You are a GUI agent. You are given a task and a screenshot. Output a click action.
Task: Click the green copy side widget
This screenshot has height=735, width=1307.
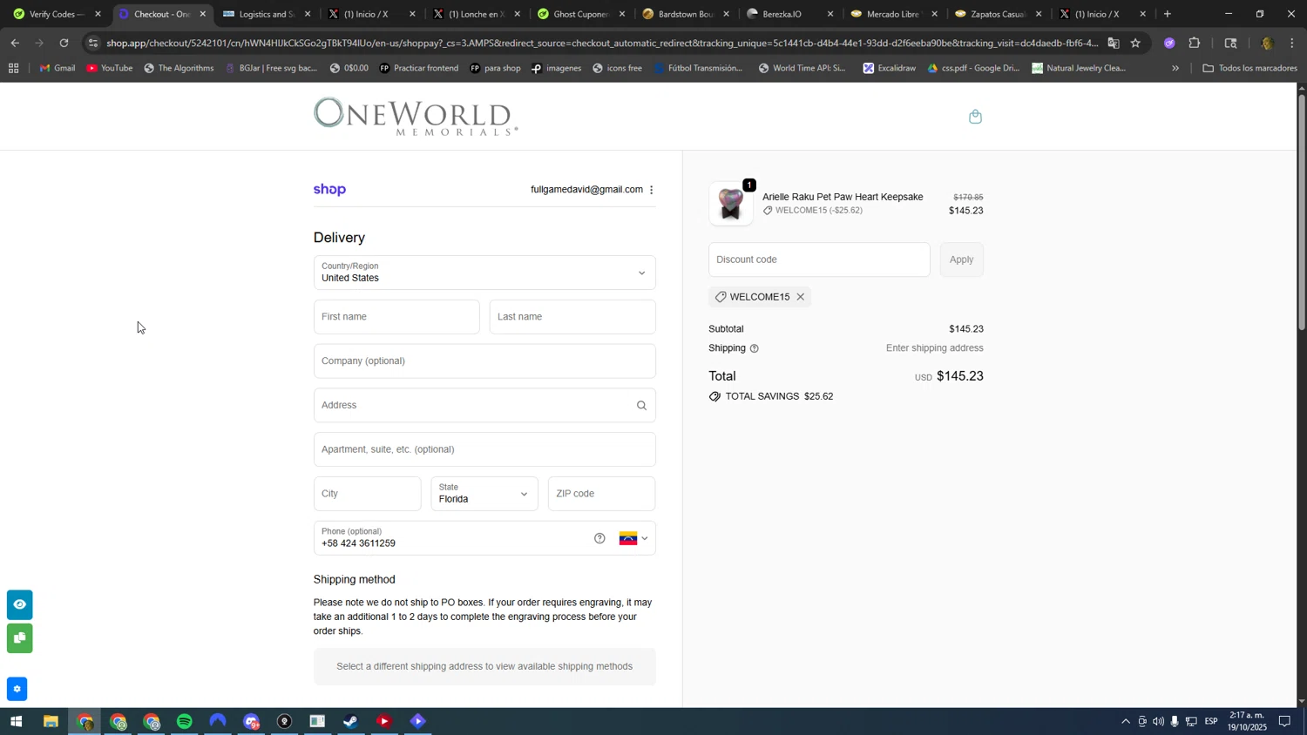19,638
